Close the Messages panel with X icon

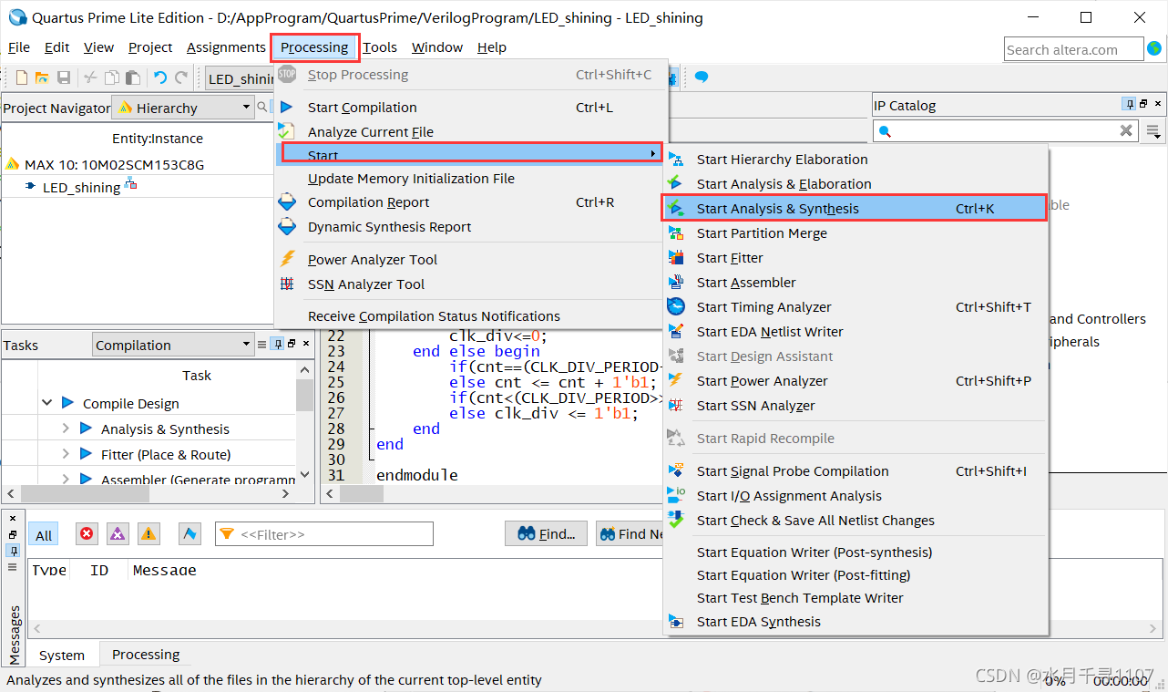(x=13, y=518)
